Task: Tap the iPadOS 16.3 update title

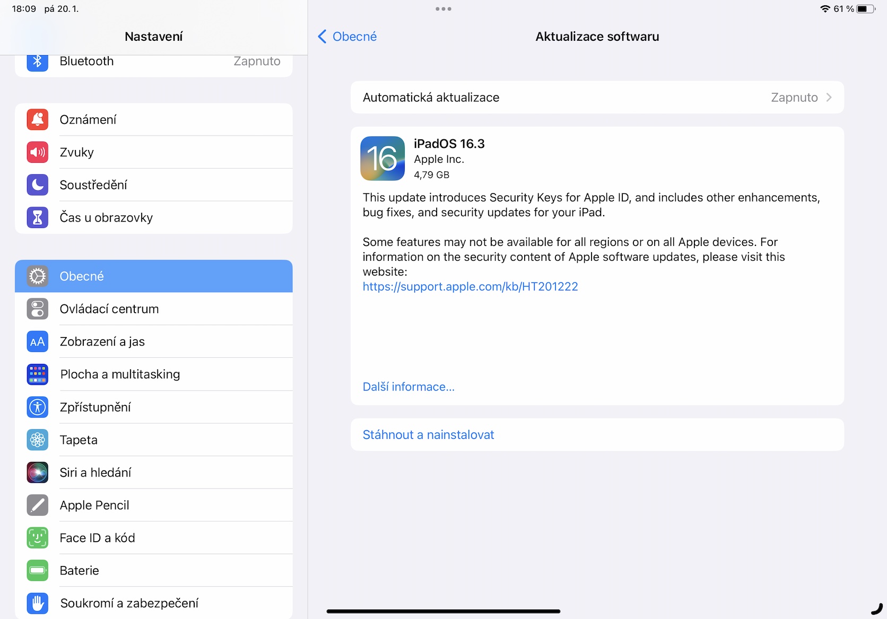Action: (x=449, y=144)
